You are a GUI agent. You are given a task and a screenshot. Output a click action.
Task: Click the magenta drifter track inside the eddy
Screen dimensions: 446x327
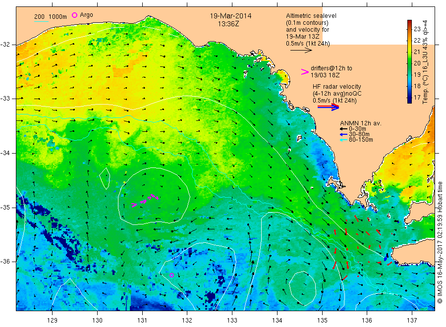[145, 200]
